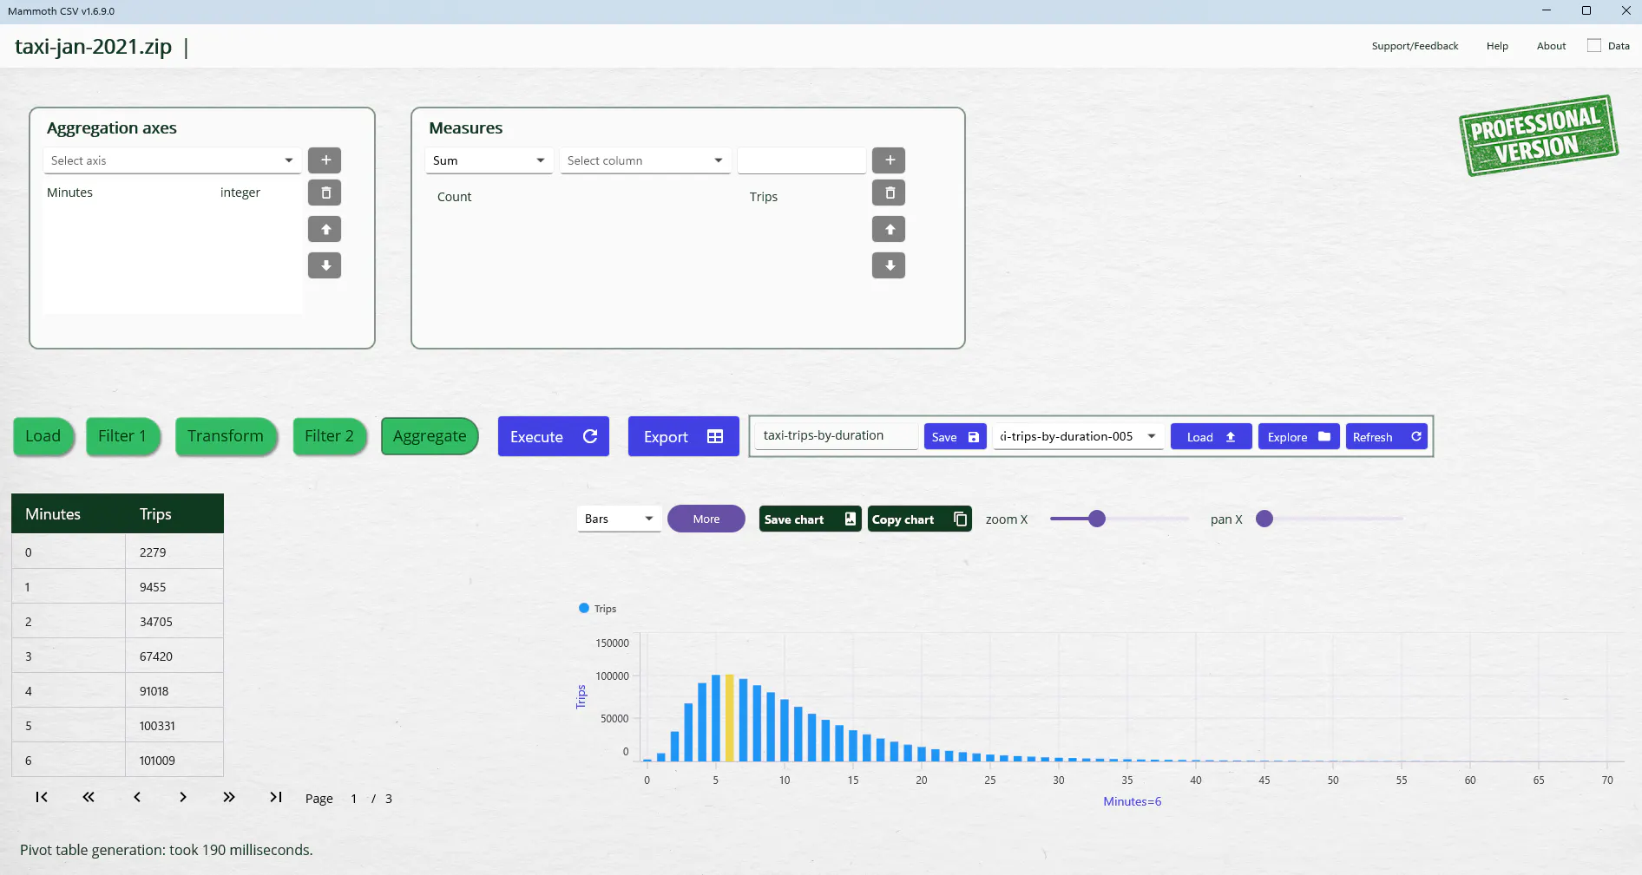Click the Save chart button

tap(810, 519)
